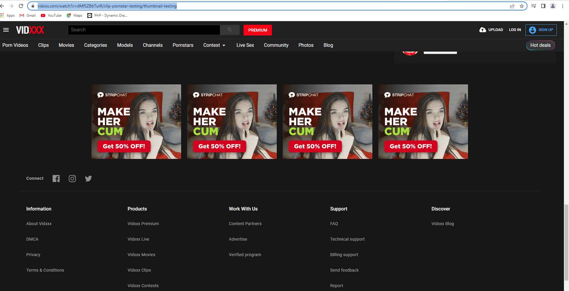
Task: Open the Blog nav tab
Action: point(328,45)
